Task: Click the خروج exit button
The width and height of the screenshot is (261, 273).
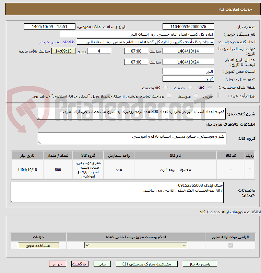Action: pyautogui.click(x=58, y=264)
